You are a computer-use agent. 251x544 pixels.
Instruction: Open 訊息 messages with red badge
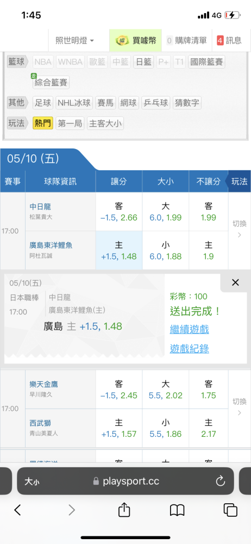coord(229,40)
